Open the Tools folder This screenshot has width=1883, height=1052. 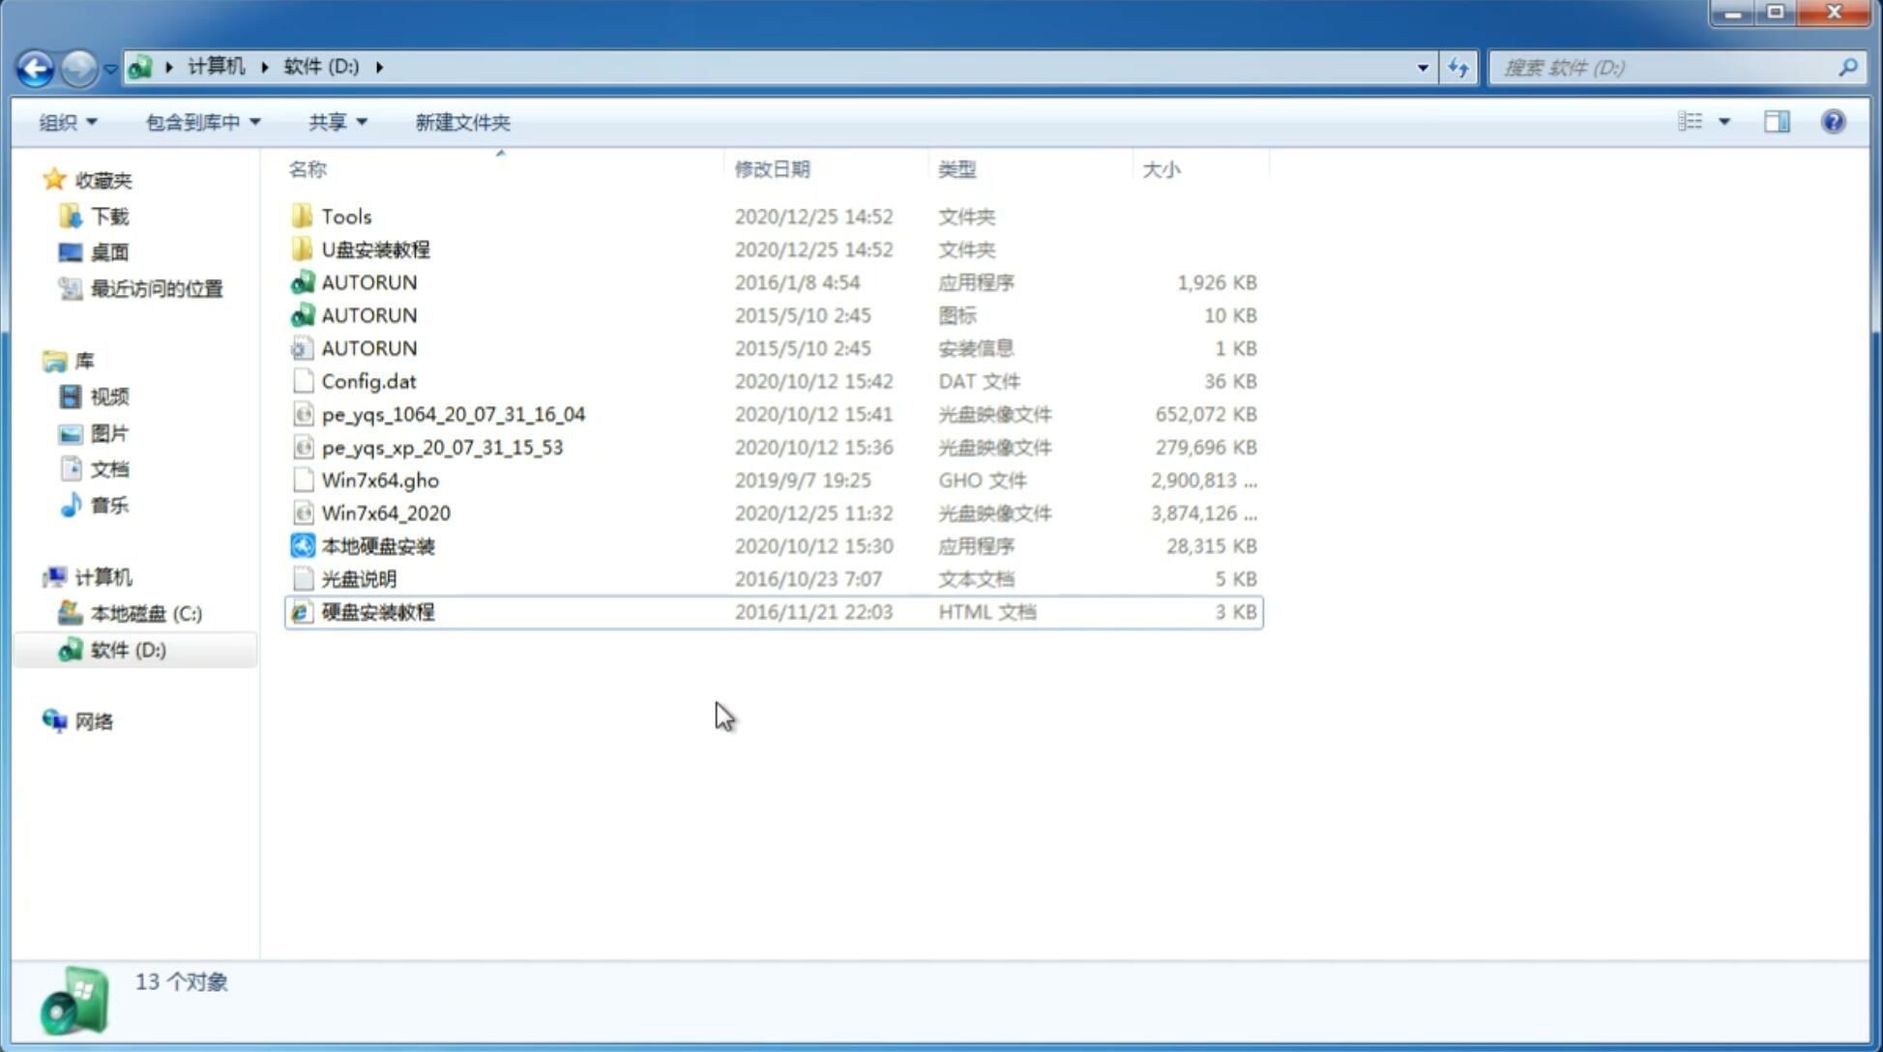click(x=345, y=216)
